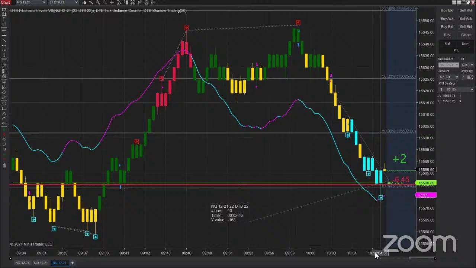
Task: Select the drawing tools pencil icon
Action: coord(91,3)
